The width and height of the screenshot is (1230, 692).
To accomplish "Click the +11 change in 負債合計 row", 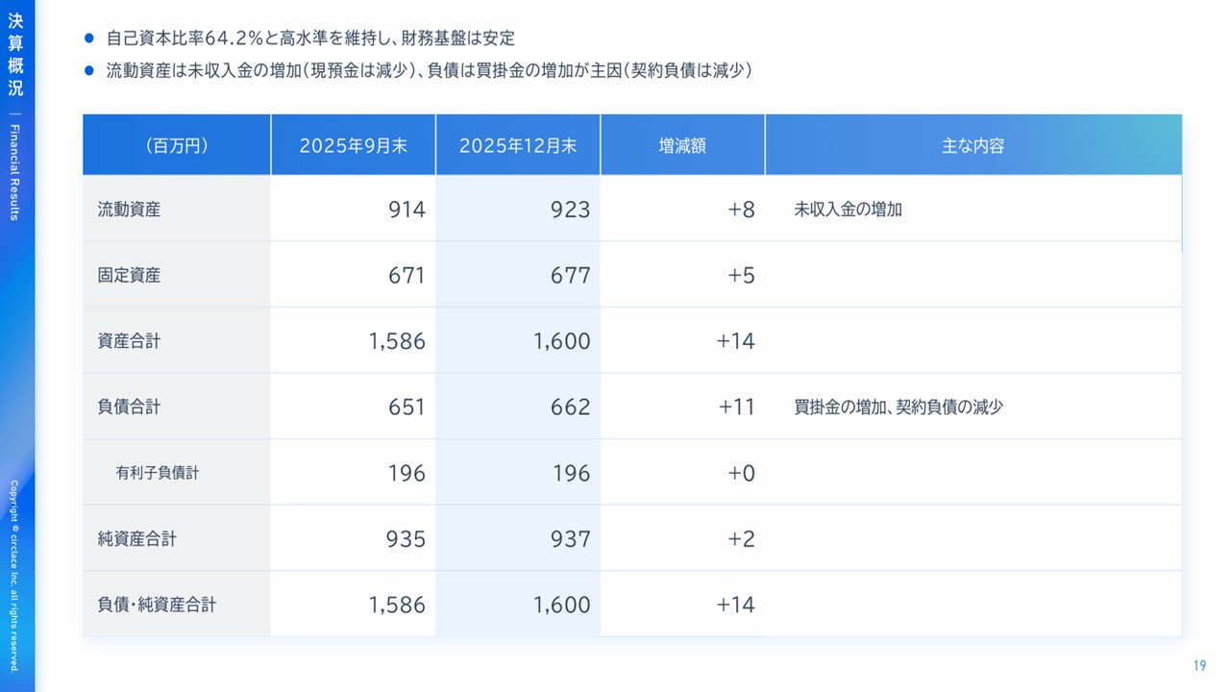I will tap(737, 408).
